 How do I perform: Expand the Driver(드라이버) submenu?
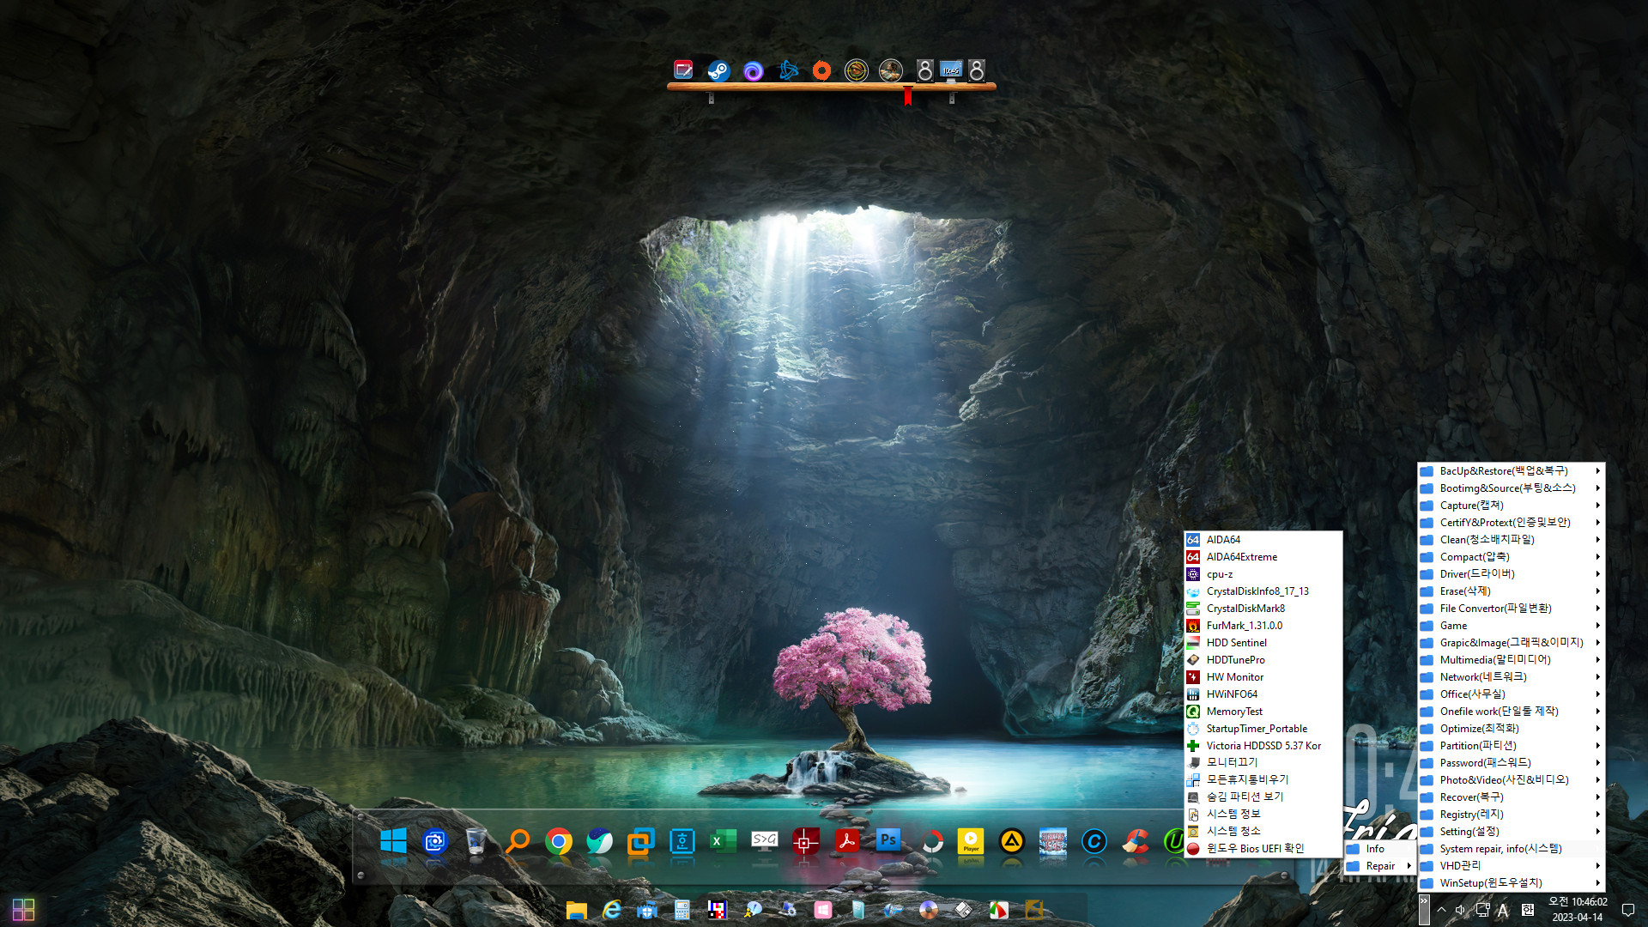(x=1511, y=573)
